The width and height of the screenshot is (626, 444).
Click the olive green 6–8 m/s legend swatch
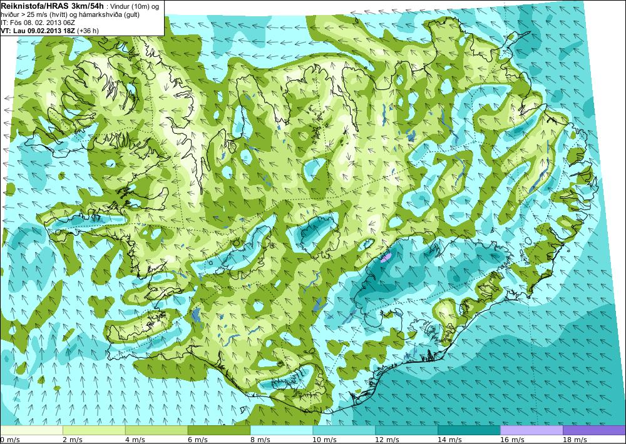218,430
